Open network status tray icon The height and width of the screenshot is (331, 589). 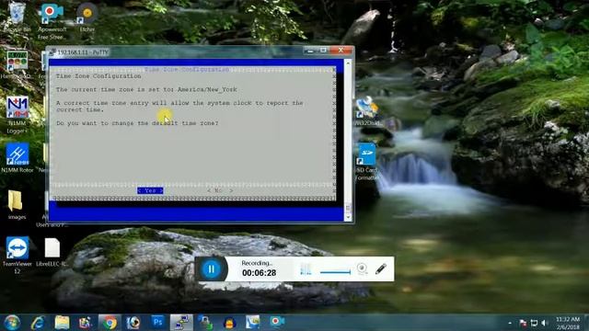coord(534,323)
